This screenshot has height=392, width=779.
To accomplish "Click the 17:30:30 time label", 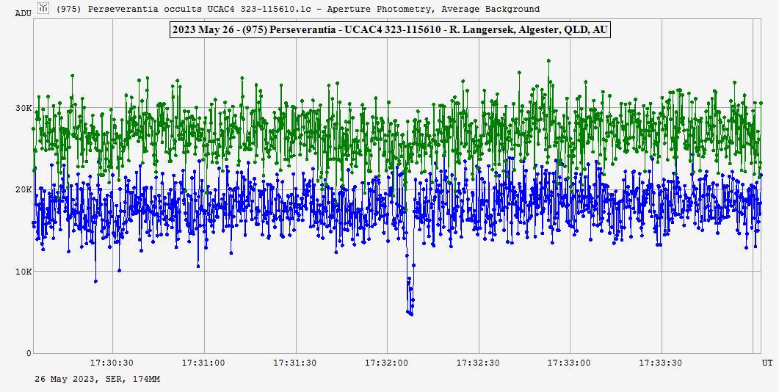I will (x=112, y=363).
